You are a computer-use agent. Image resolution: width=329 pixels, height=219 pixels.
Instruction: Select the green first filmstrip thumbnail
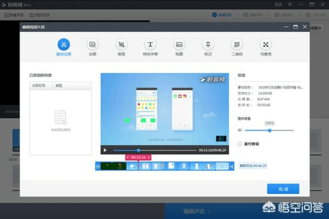113,166
